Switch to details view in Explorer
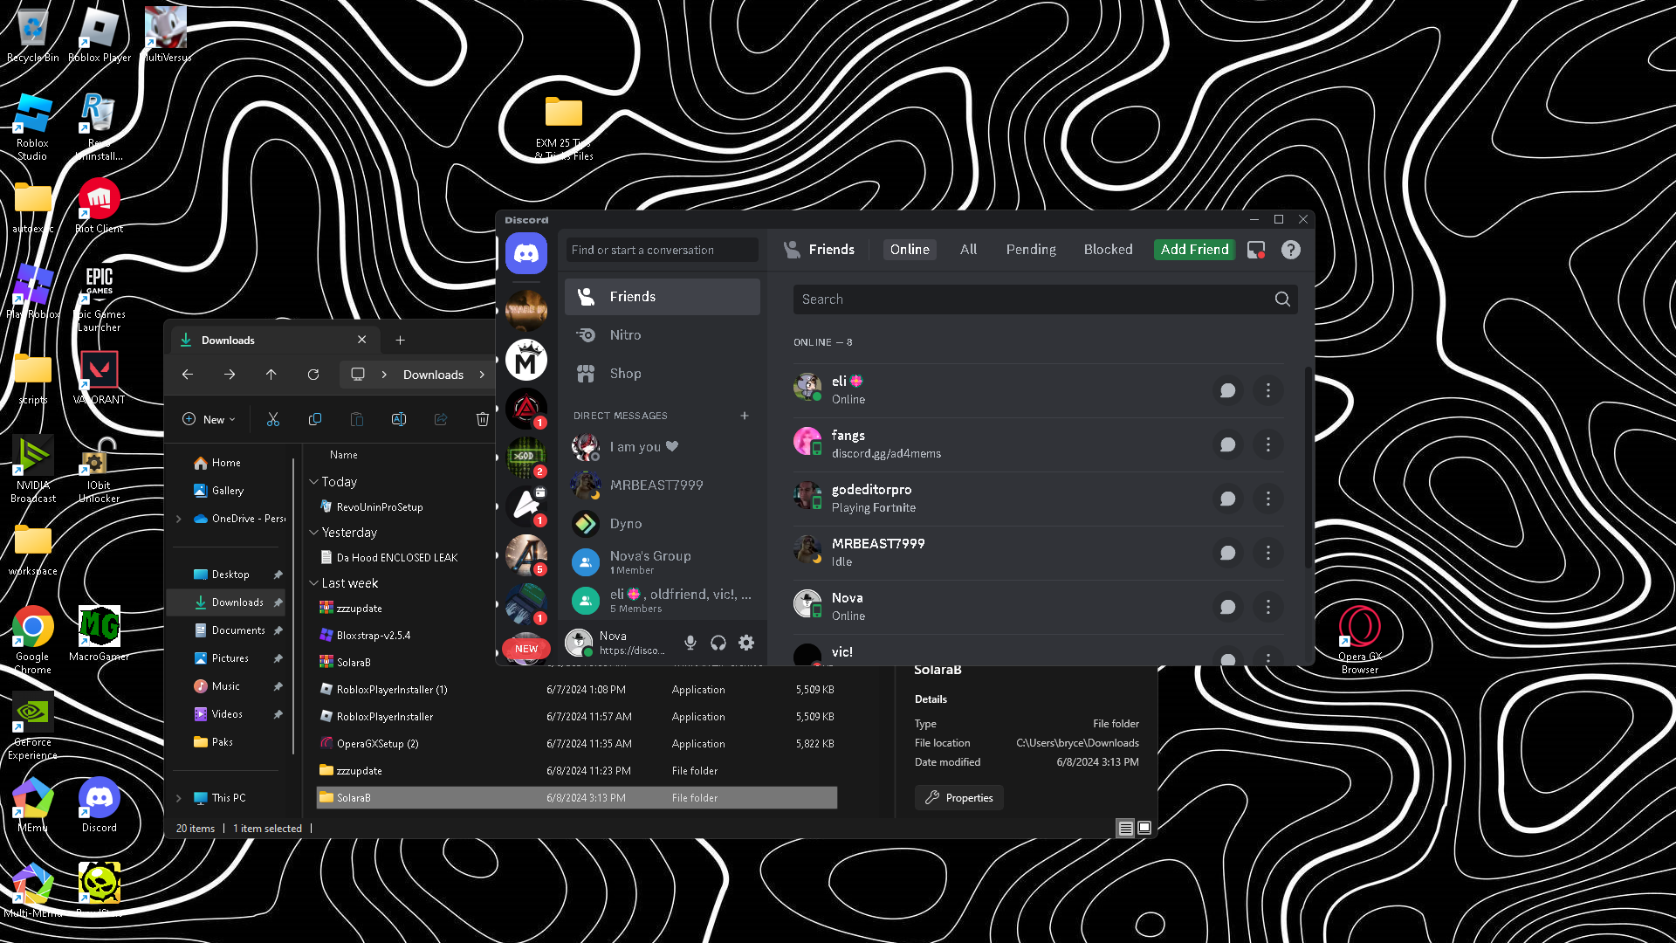This screenshot has width=1676, height=943. click(x=1125, y=828)
